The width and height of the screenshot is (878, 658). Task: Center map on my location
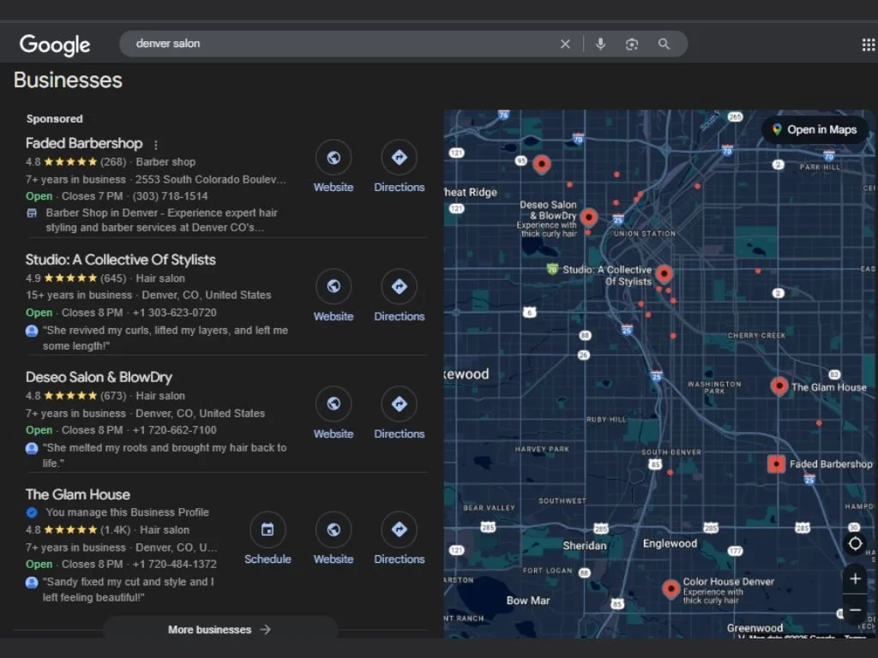pos(855,543)
